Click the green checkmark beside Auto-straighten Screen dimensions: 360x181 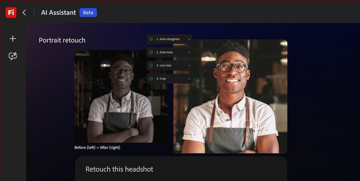[x=151, y=39]
